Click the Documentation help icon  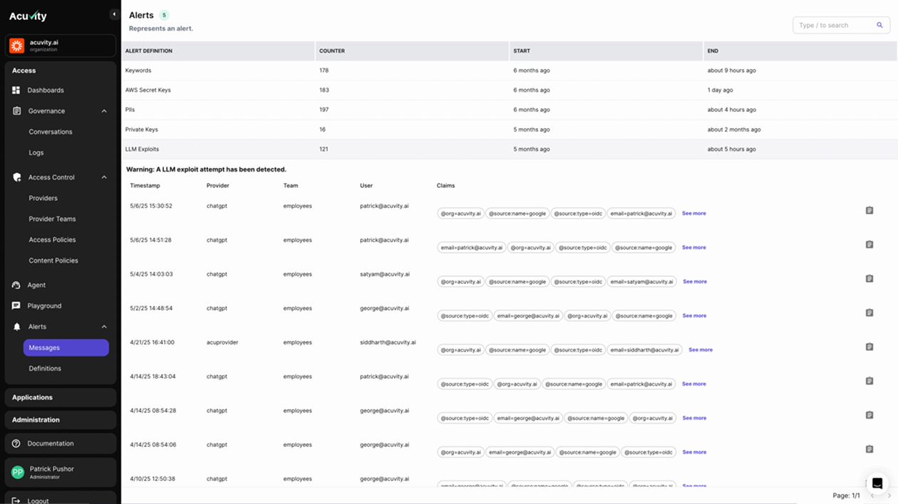click(16, 443)
